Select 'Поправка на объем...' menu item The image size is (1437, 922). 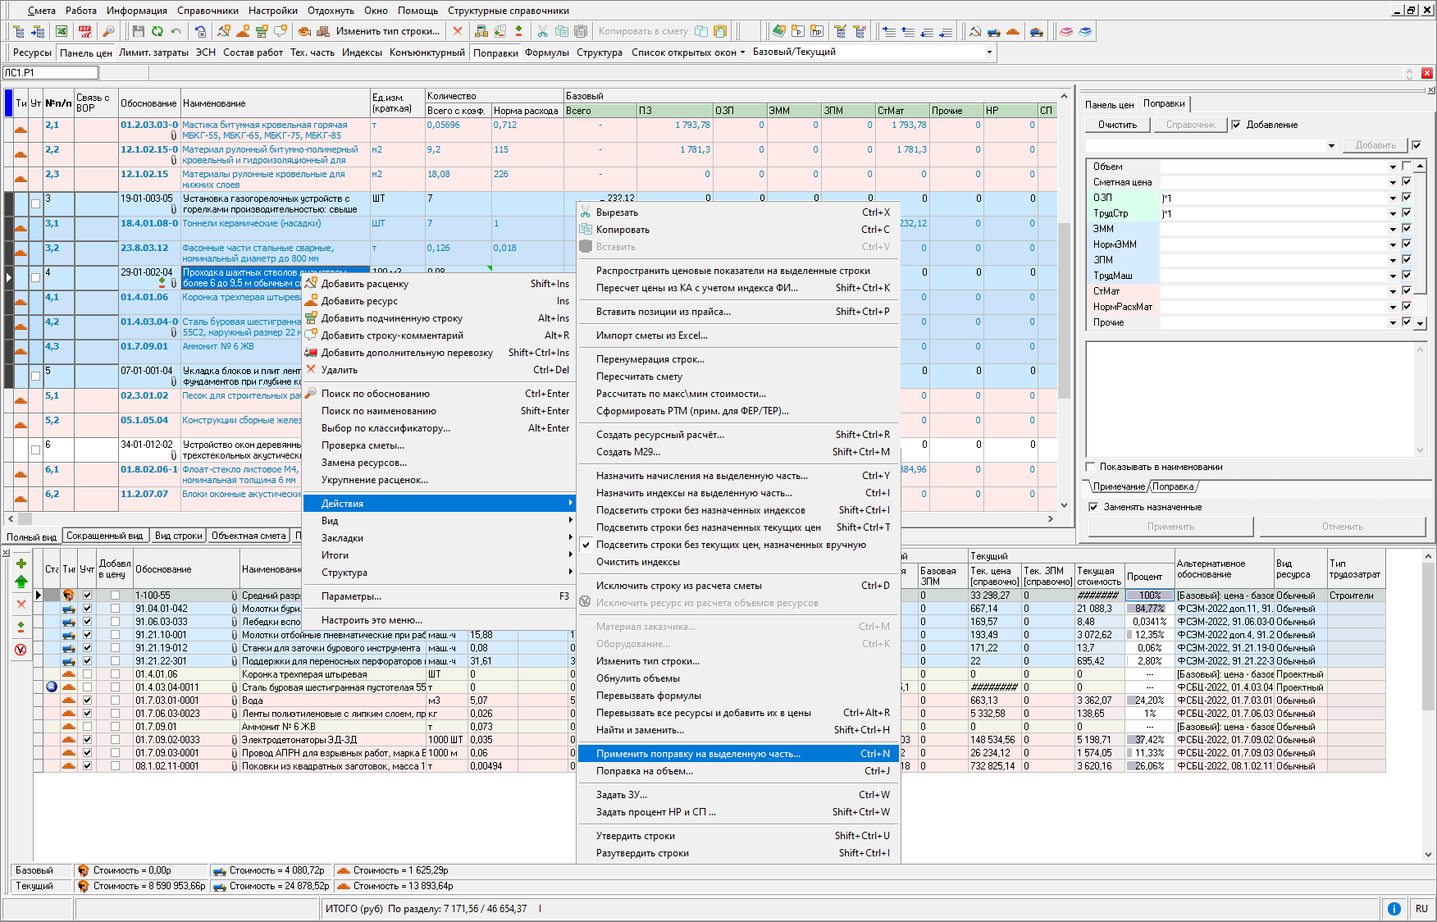pyautogui.click(x=738, y=771)
